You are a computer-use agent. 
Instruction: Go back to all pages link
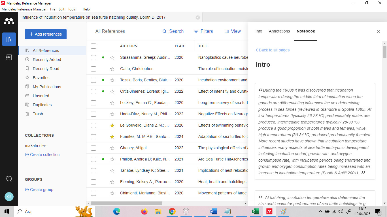click(273, 50)
